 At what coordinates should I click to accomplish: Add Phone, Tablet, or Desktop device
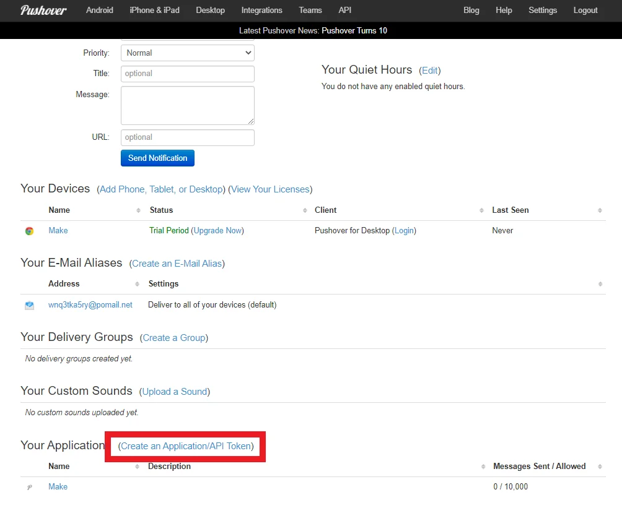[161, 189]
